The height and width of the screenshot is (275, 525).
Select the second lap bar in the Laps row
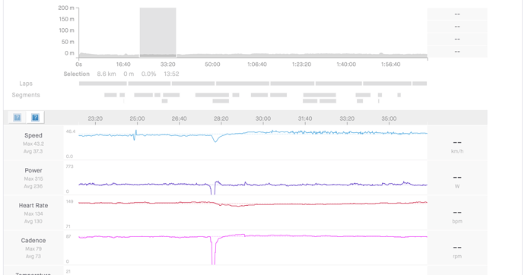pyautogui.click(x=149, y=84)
